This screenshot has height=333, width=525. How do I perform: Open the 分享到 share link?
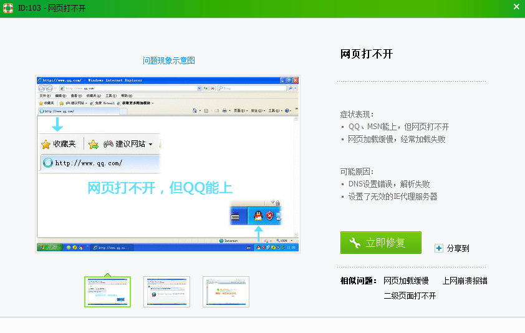click(x=458, y=248)
